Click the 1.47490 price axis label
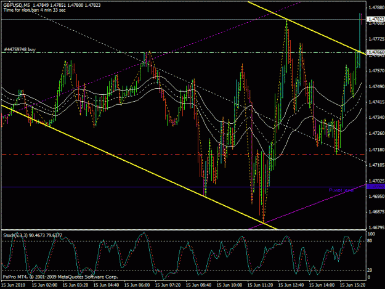Screen dimensions: 385x289 point(376,86)
